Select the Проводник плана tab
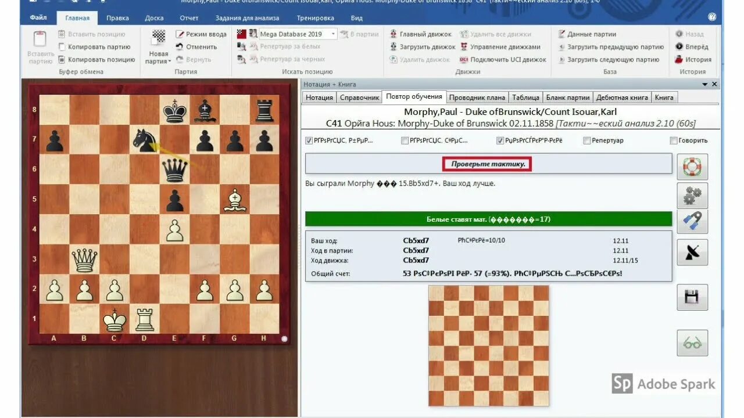 tap(477, 98)
